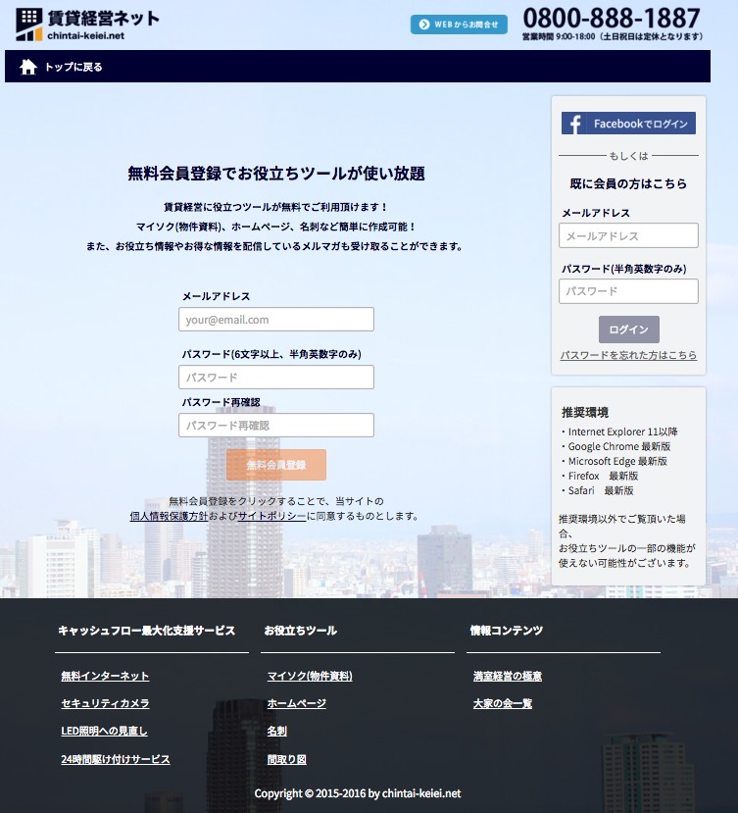Open the サイトポリシー link
Viewport: 738px width, 813px height.
click(271, 516)
